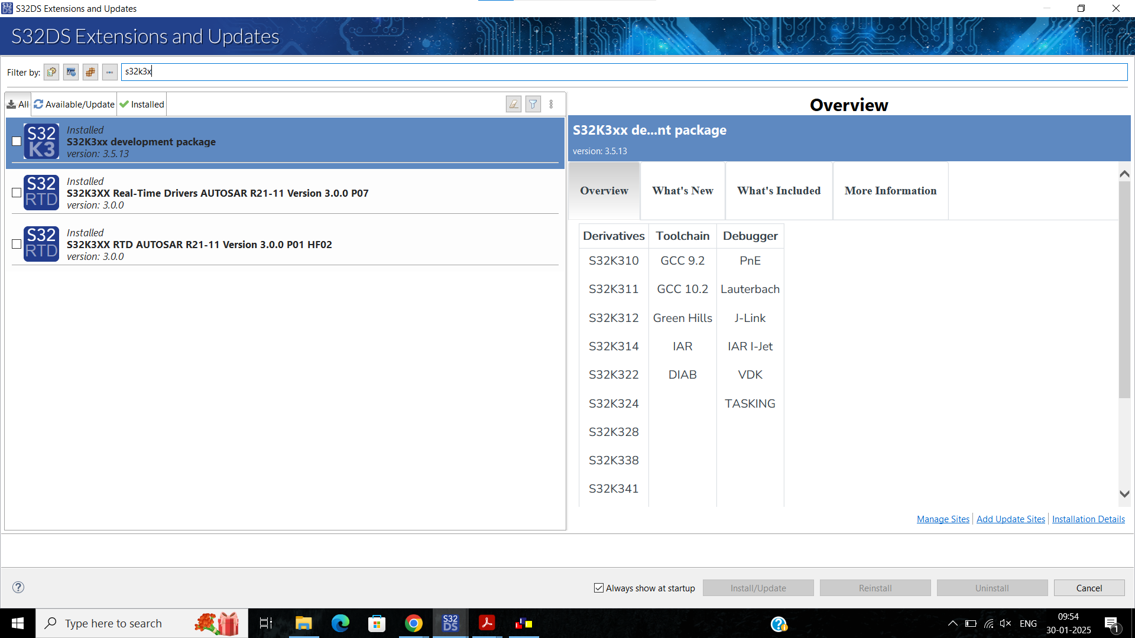Click the funnel filter icon
The height and width of the screenshot is (638, 1135).
(533, 104)
